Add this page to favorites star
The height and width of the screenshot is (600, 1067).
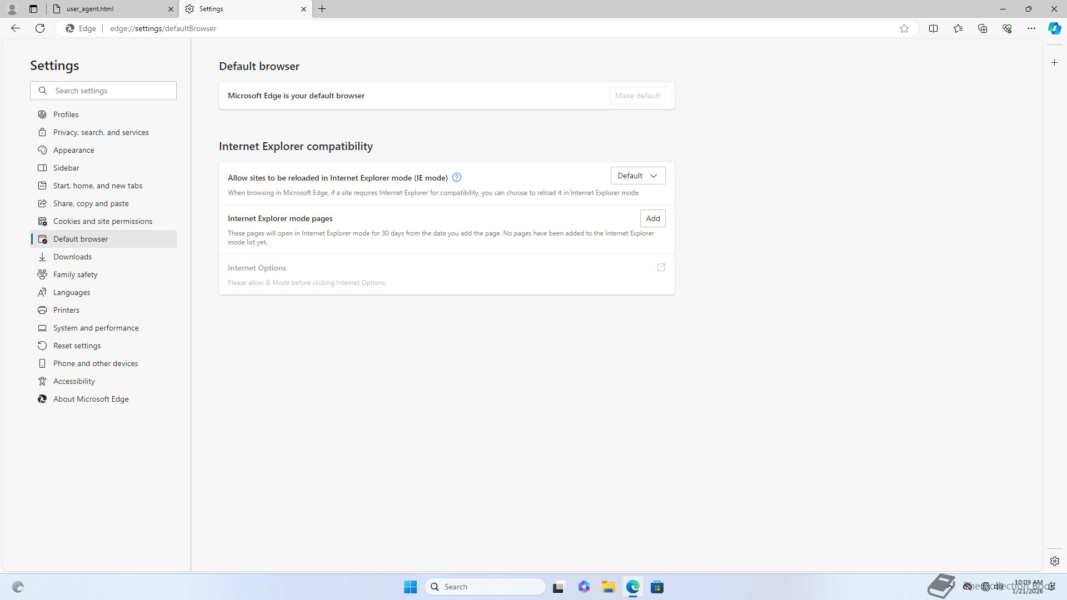tap(904, 28)
